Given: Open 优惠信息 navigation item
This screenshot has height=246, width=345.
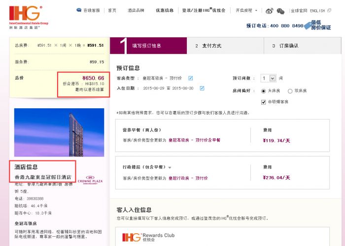Looking at the screenshot, I should 165,10.
